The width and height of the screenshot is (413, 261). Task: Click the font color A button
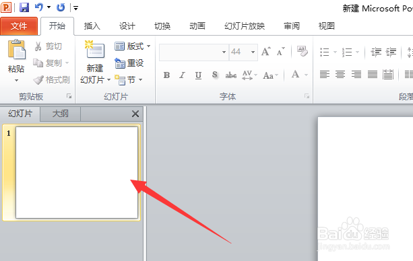click(296, 75)
